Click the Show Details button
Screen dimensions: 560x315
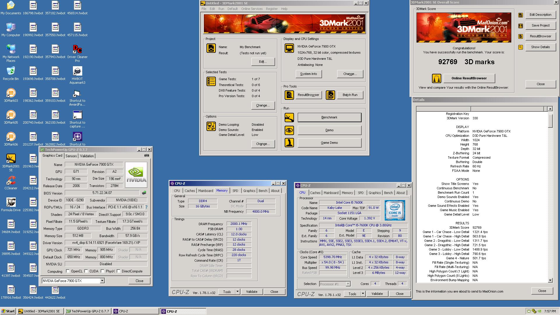point(540,47)
